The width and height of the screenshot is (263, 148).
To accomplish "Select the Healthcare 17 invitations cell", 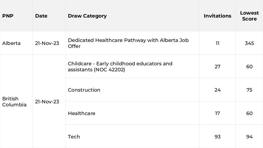I will pos(217,113).
